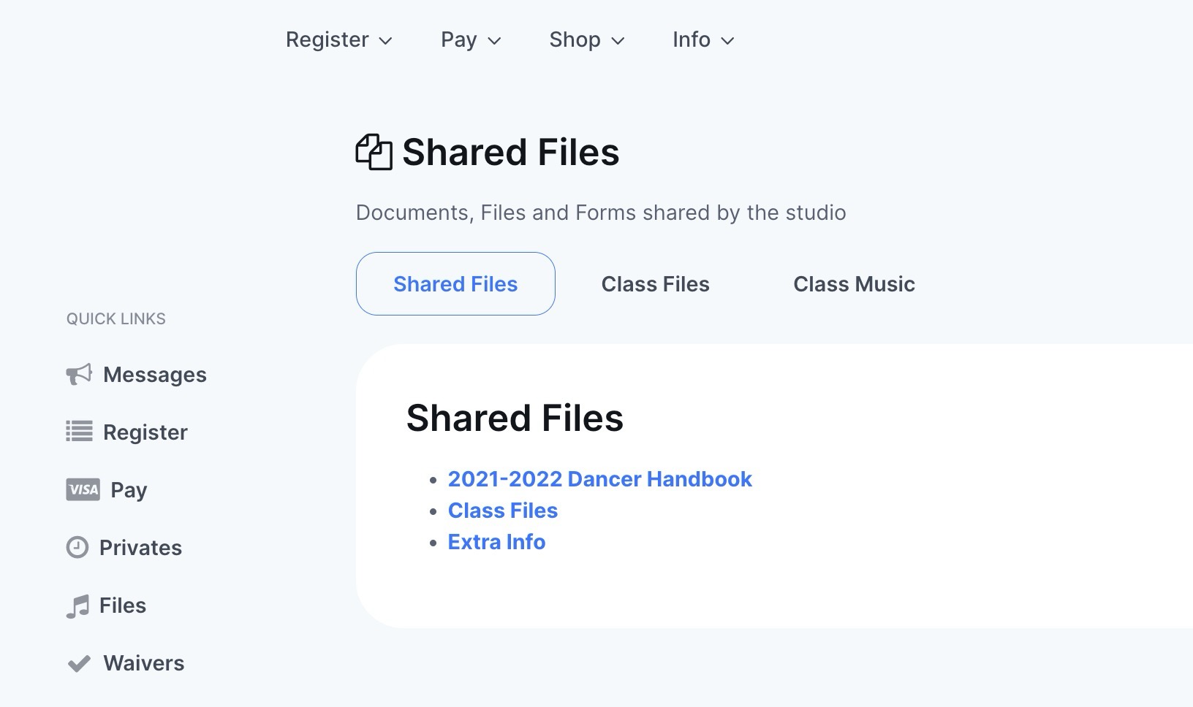Viewport: 1193px width, 707px height.
Task: Click the megaphone icon beside Messages
Action: (79, 375)
